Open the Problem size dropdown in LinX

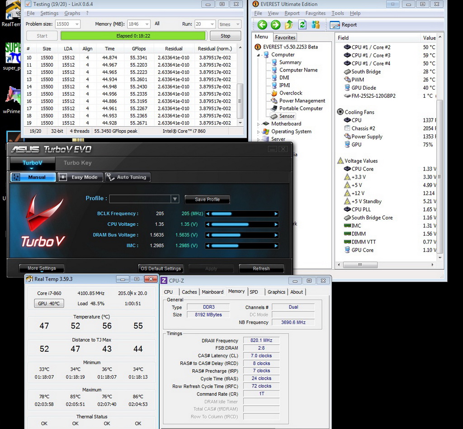click(x=77, y=24)
